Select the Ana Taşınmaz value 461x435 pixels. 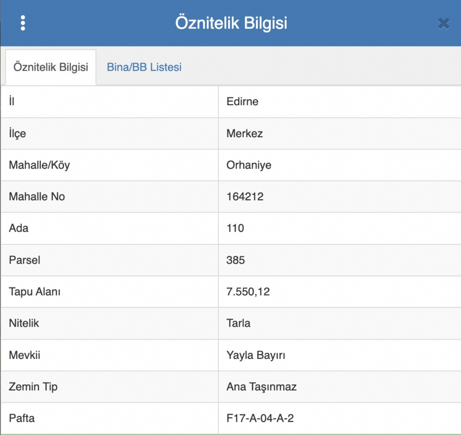[262, 387]
